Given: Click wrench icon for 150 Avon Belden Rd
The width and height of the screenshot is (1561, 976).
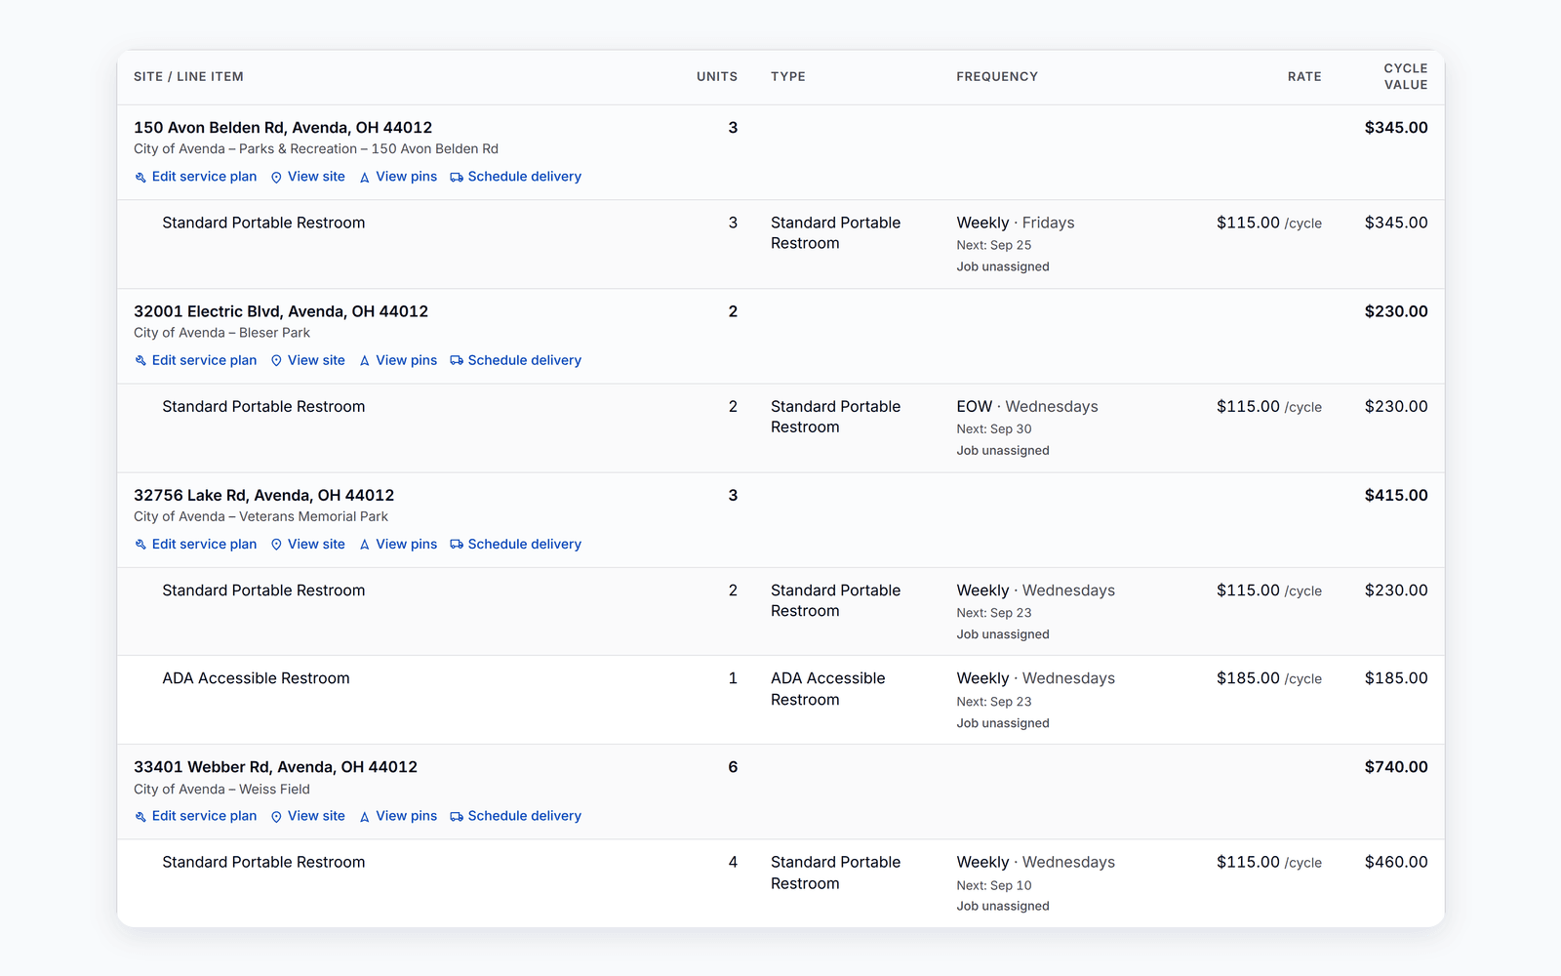Looking at the screenshot, I should click(x=140, y=178).
